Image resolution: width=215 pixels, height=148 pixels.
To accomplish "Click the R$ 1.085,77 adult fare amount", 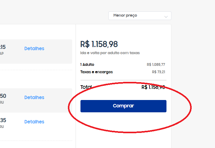I will pyautogui.click(x=156, y=65).
